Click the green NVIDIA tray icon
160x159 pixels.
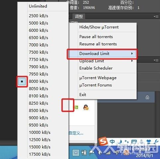click(x=76, y=107)
